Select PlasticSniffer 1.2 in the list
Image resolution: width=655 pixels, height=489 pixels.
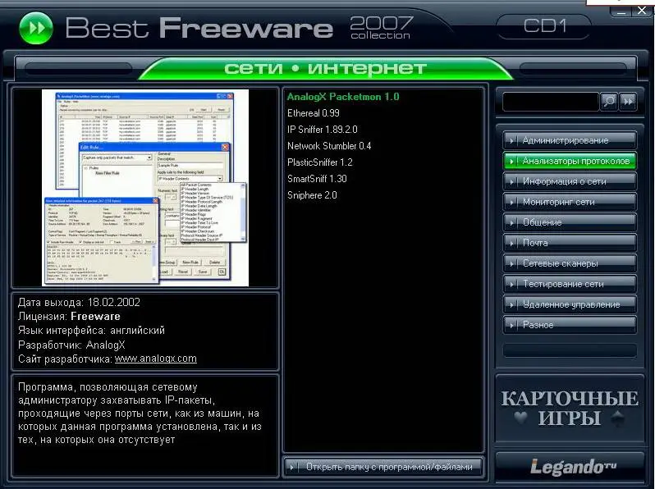click(319, 162)
